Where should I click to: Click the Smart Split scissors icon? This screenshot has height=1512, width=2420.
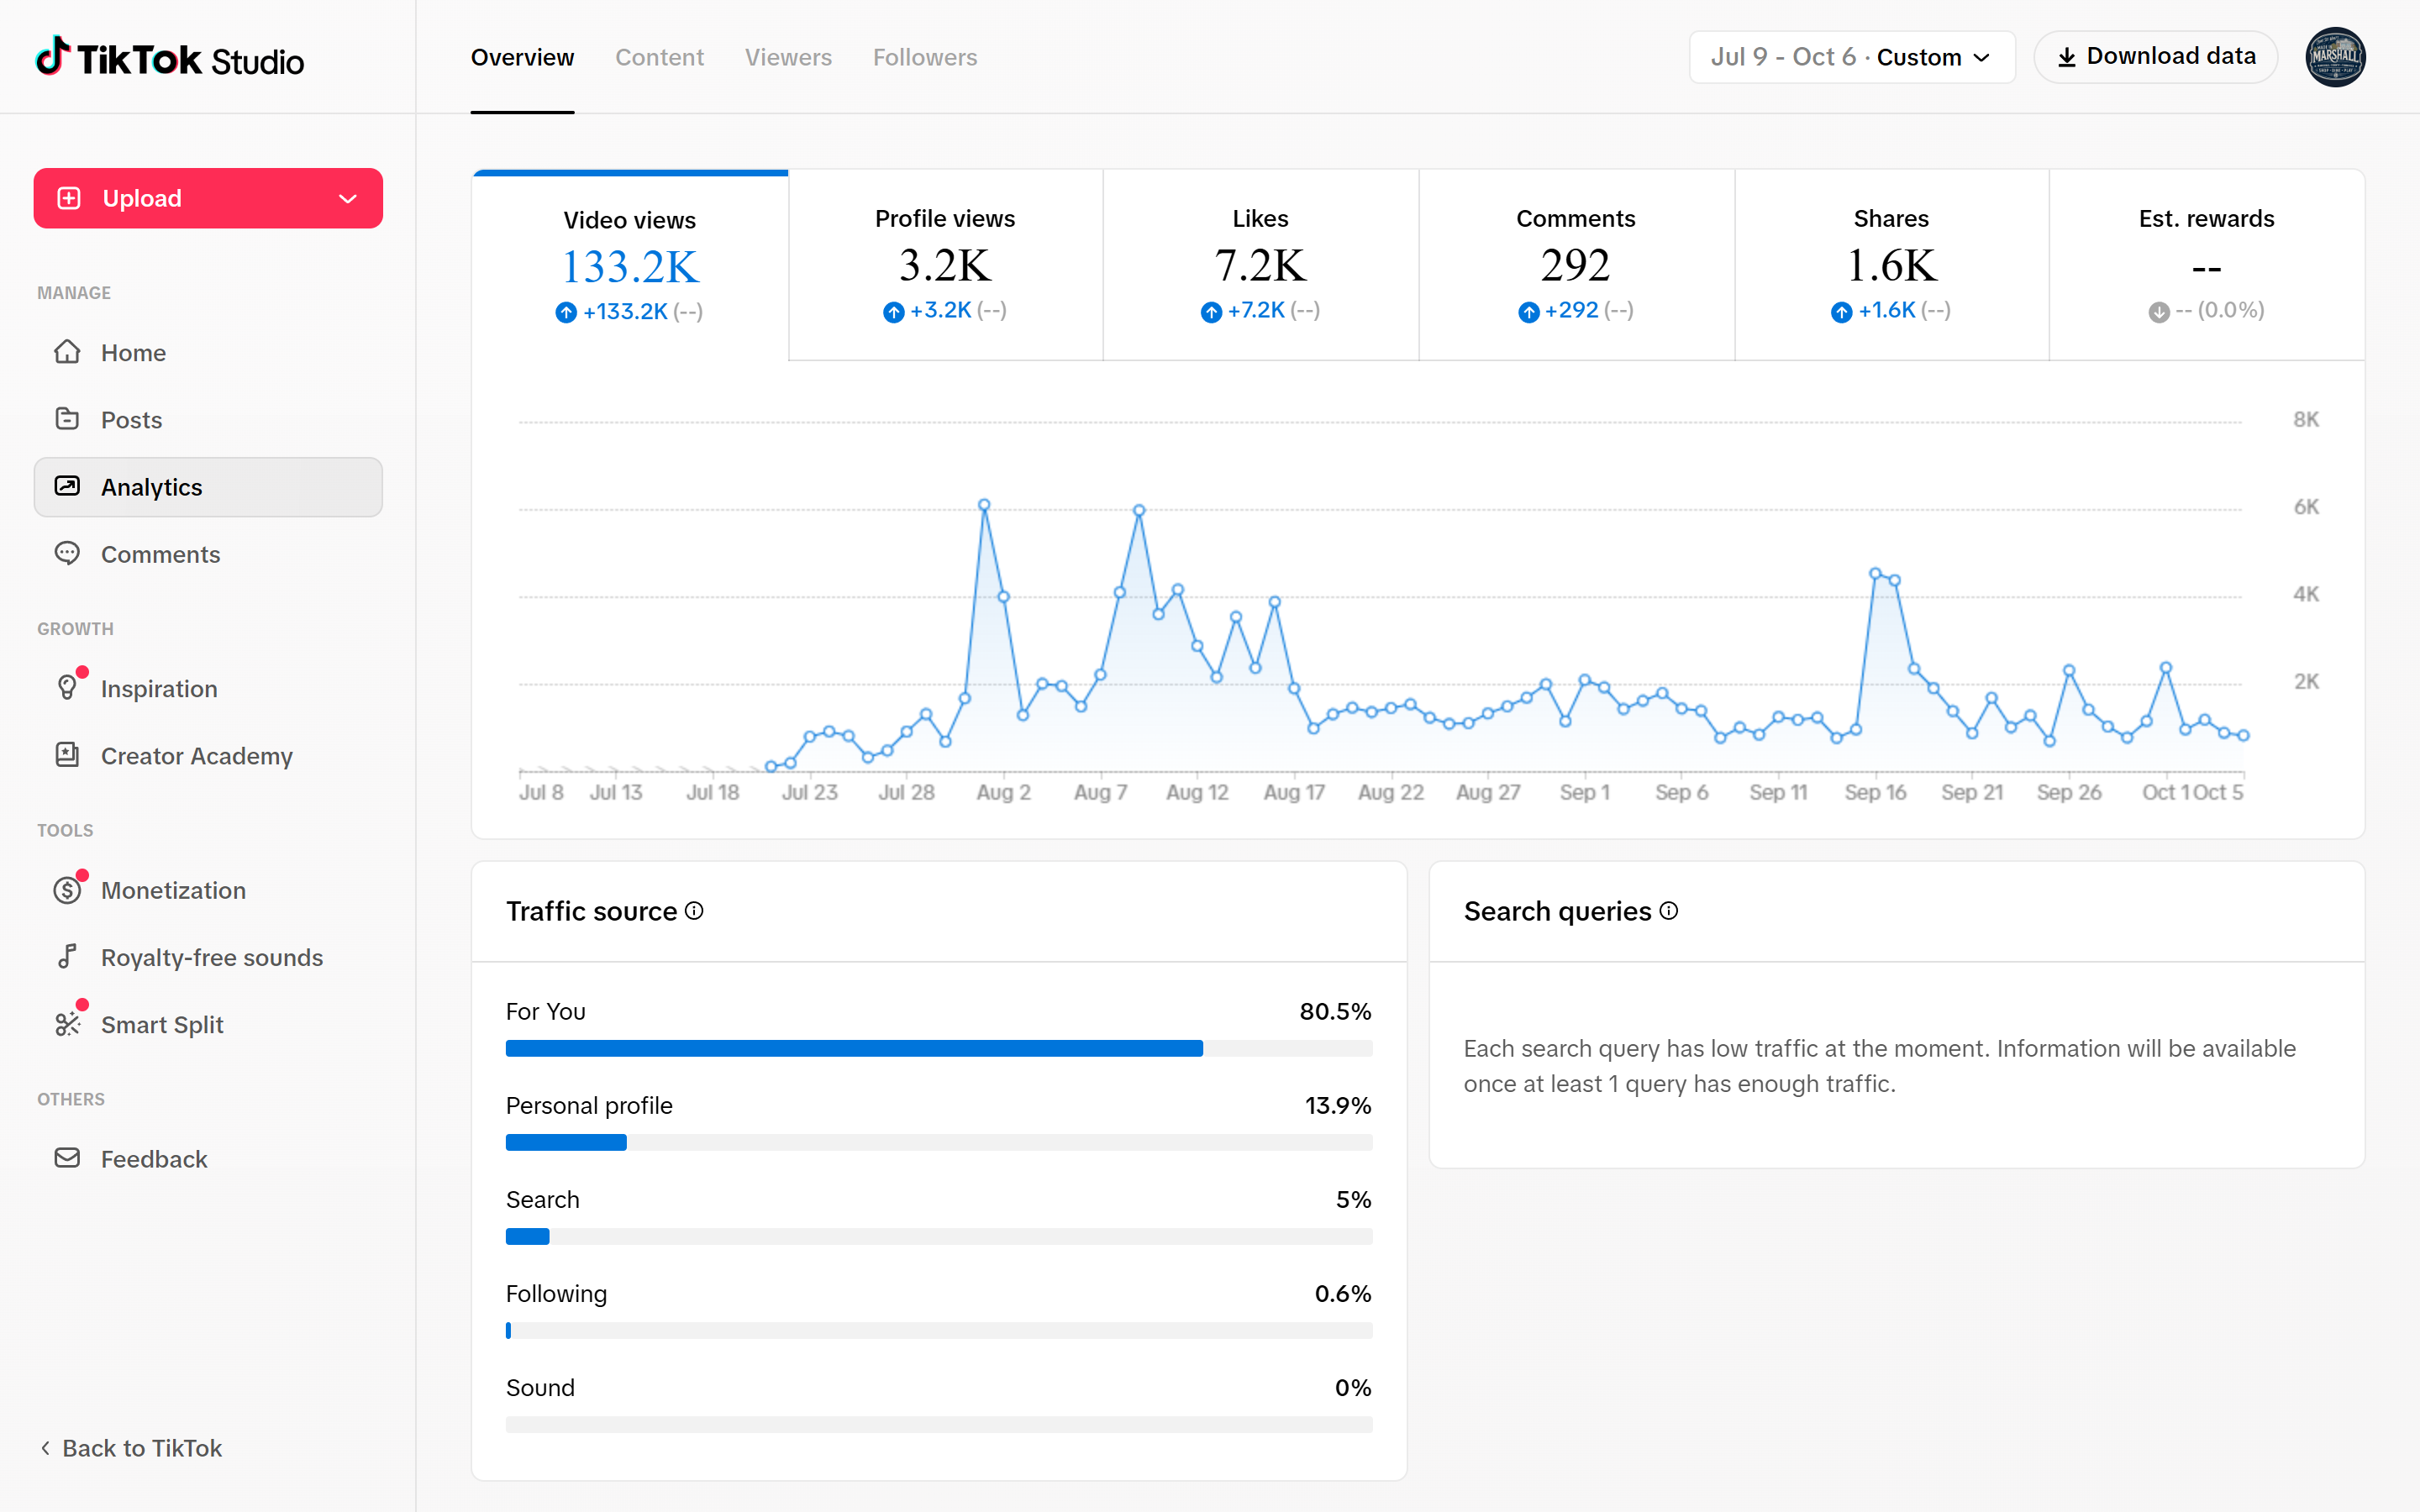tap(67, 1024)
